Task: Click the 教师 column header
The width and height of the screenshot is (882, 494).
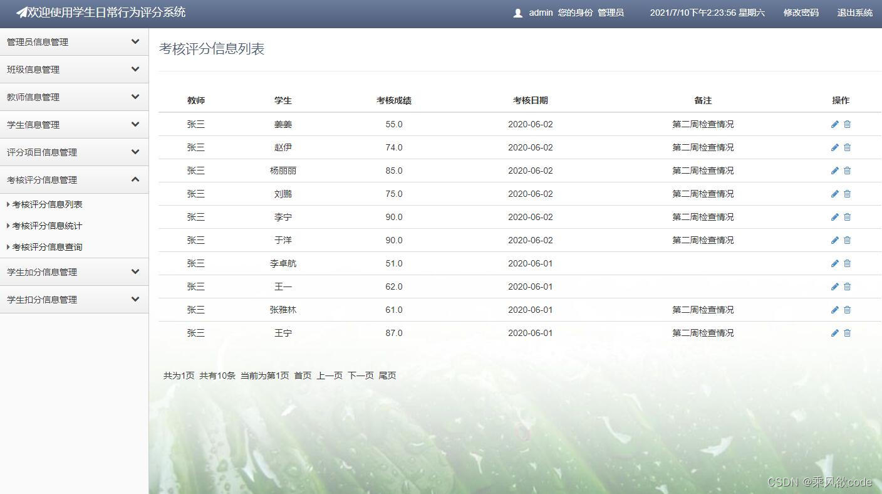Action: coord(196,100)
